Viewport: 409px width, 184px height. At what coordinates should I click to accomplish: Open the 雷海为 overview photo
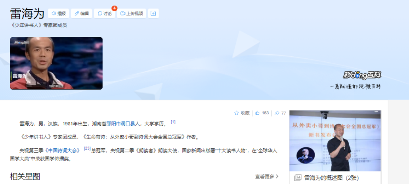pos(335,141)
